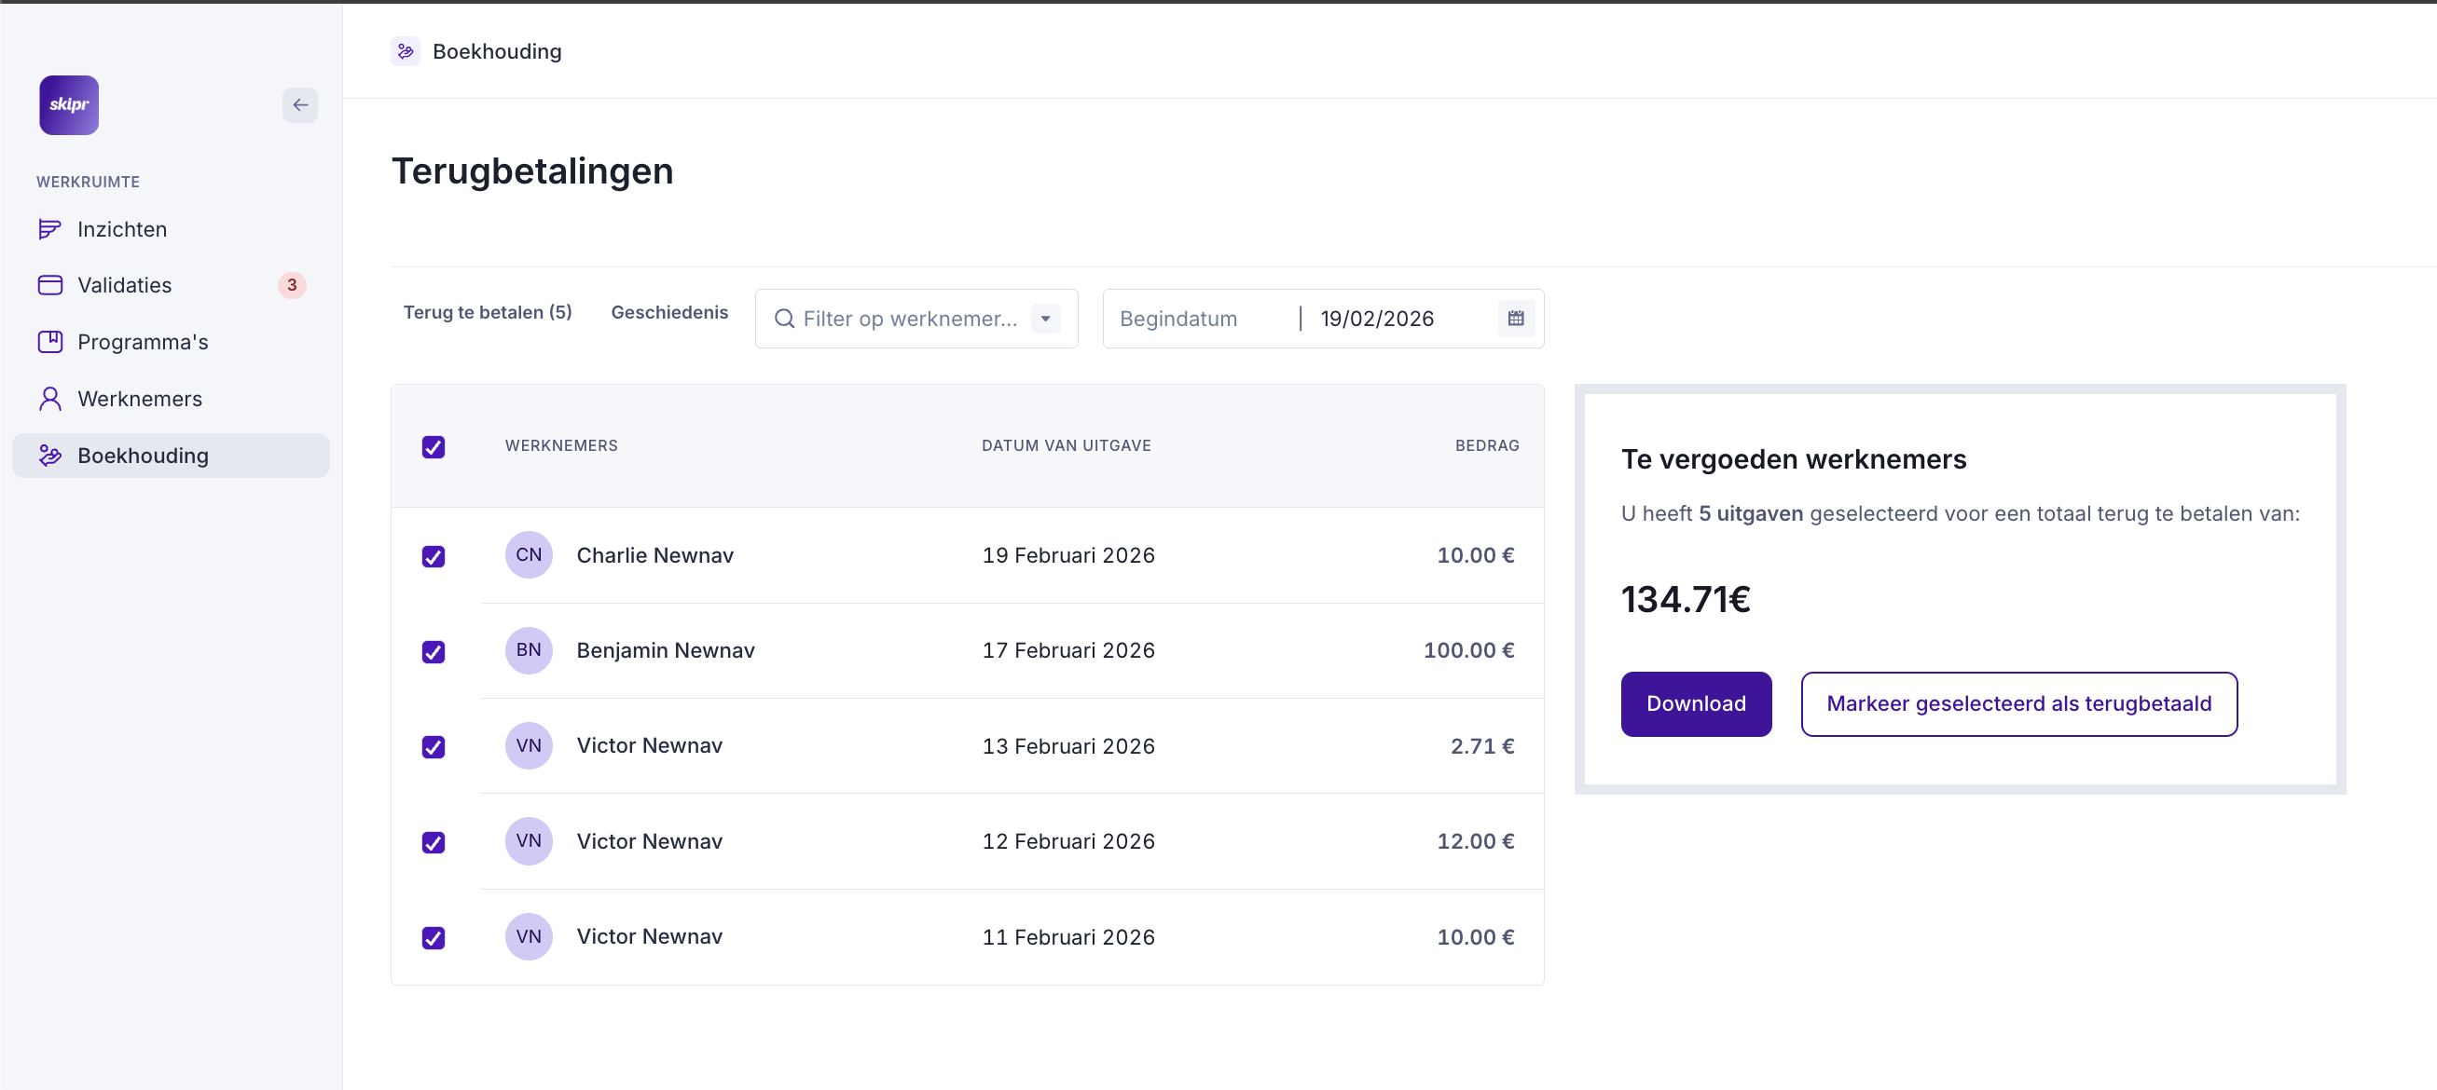Uncheck Charlie Newnav's row checkbox

434,556
